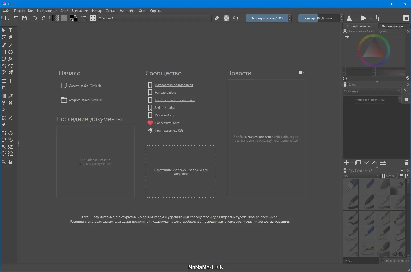Open the 'Обычный' blending mode dropdown in toolbar

pyautogui.click(x=154, y=18)
